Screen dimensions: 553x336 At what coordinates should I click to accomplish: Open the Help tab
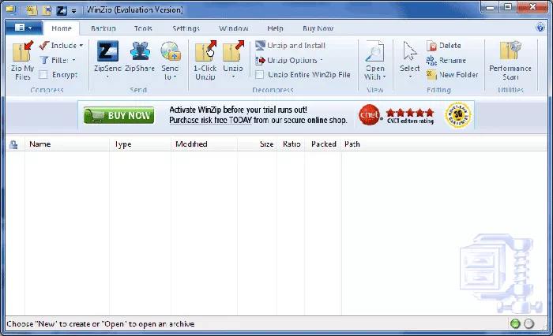[275, 28]
